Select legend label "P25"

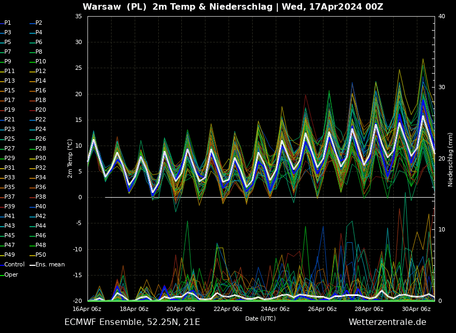10,139
